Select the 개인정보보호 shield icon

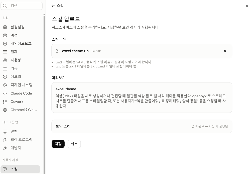[5, 44]
